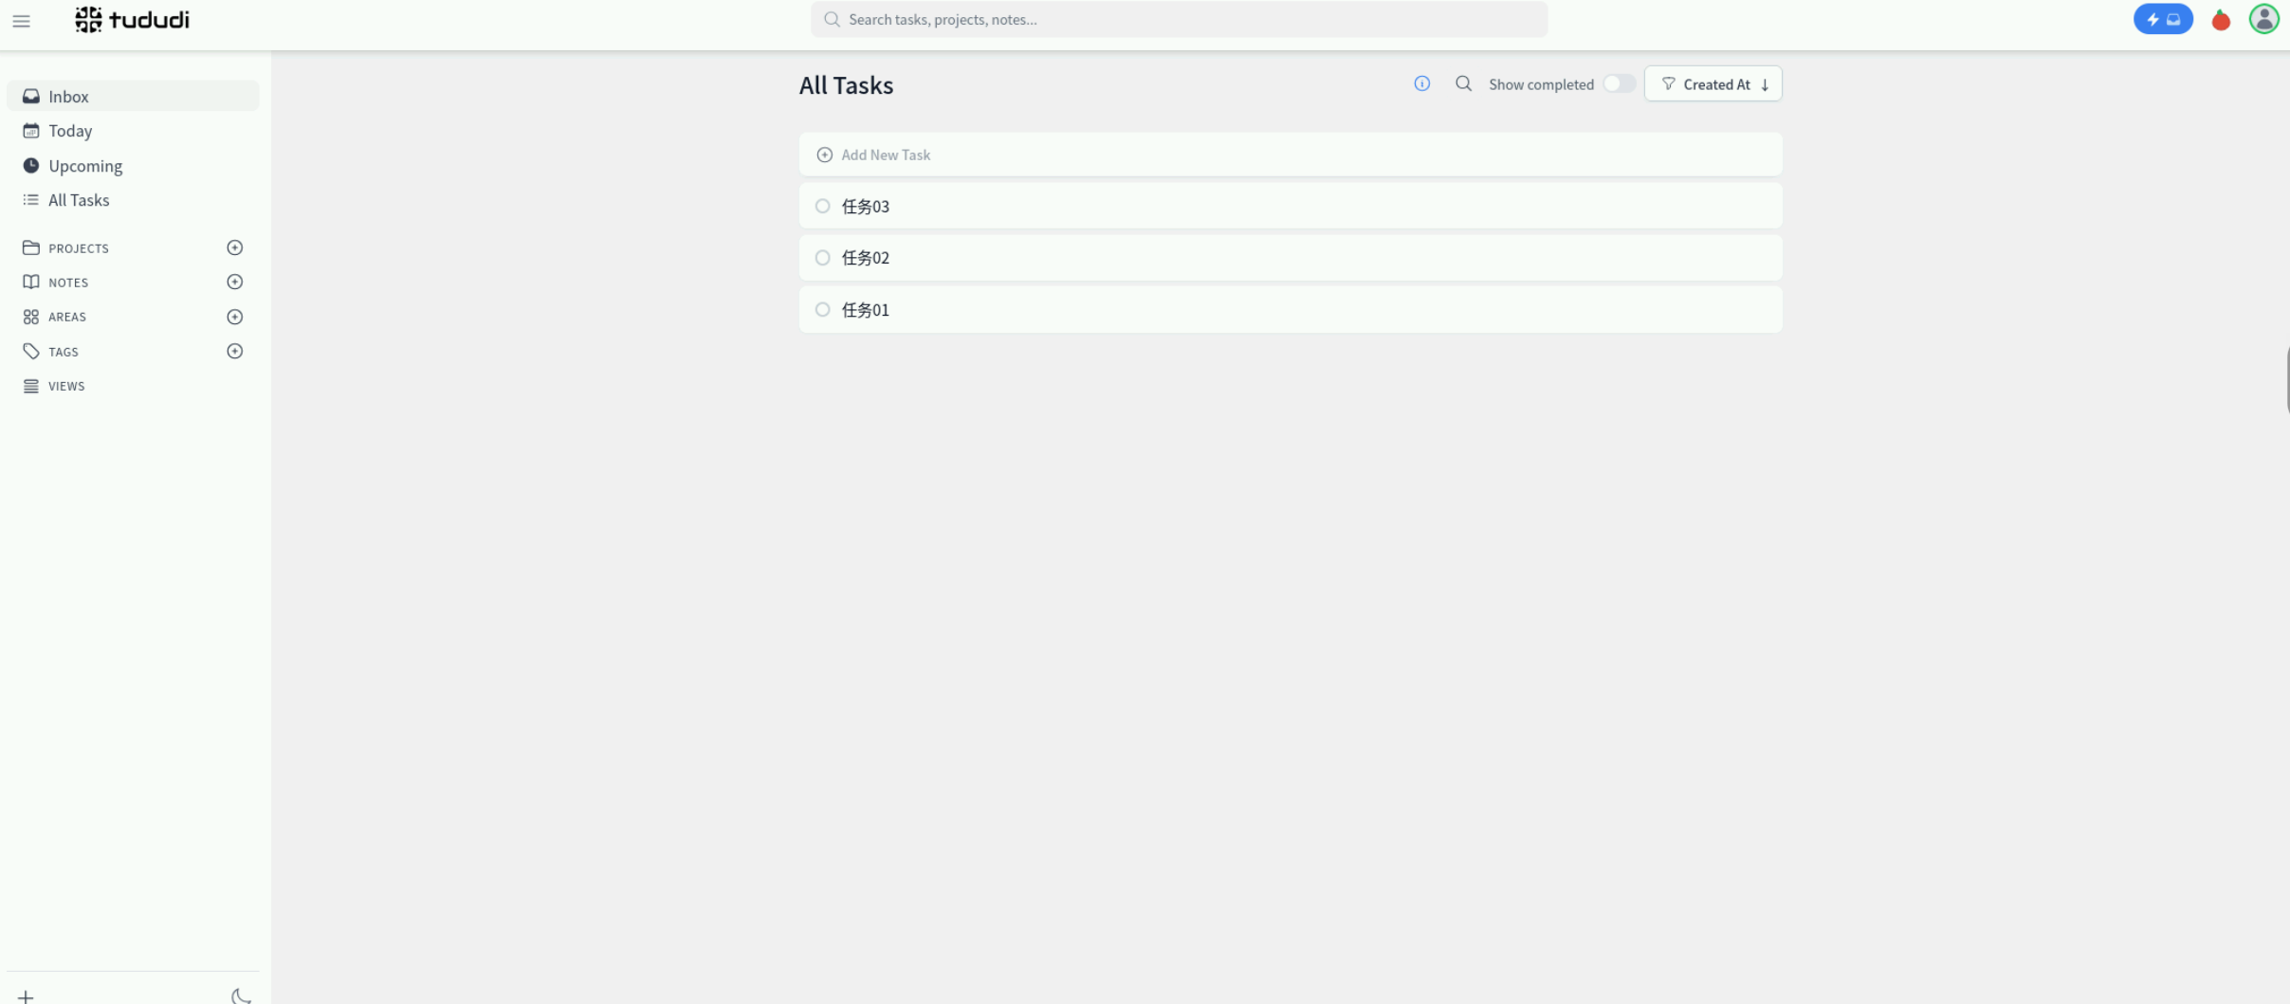Viewport: 2290px width, 1004px height.
Task: Open task 任务01 details
Action: [1291, 309]
